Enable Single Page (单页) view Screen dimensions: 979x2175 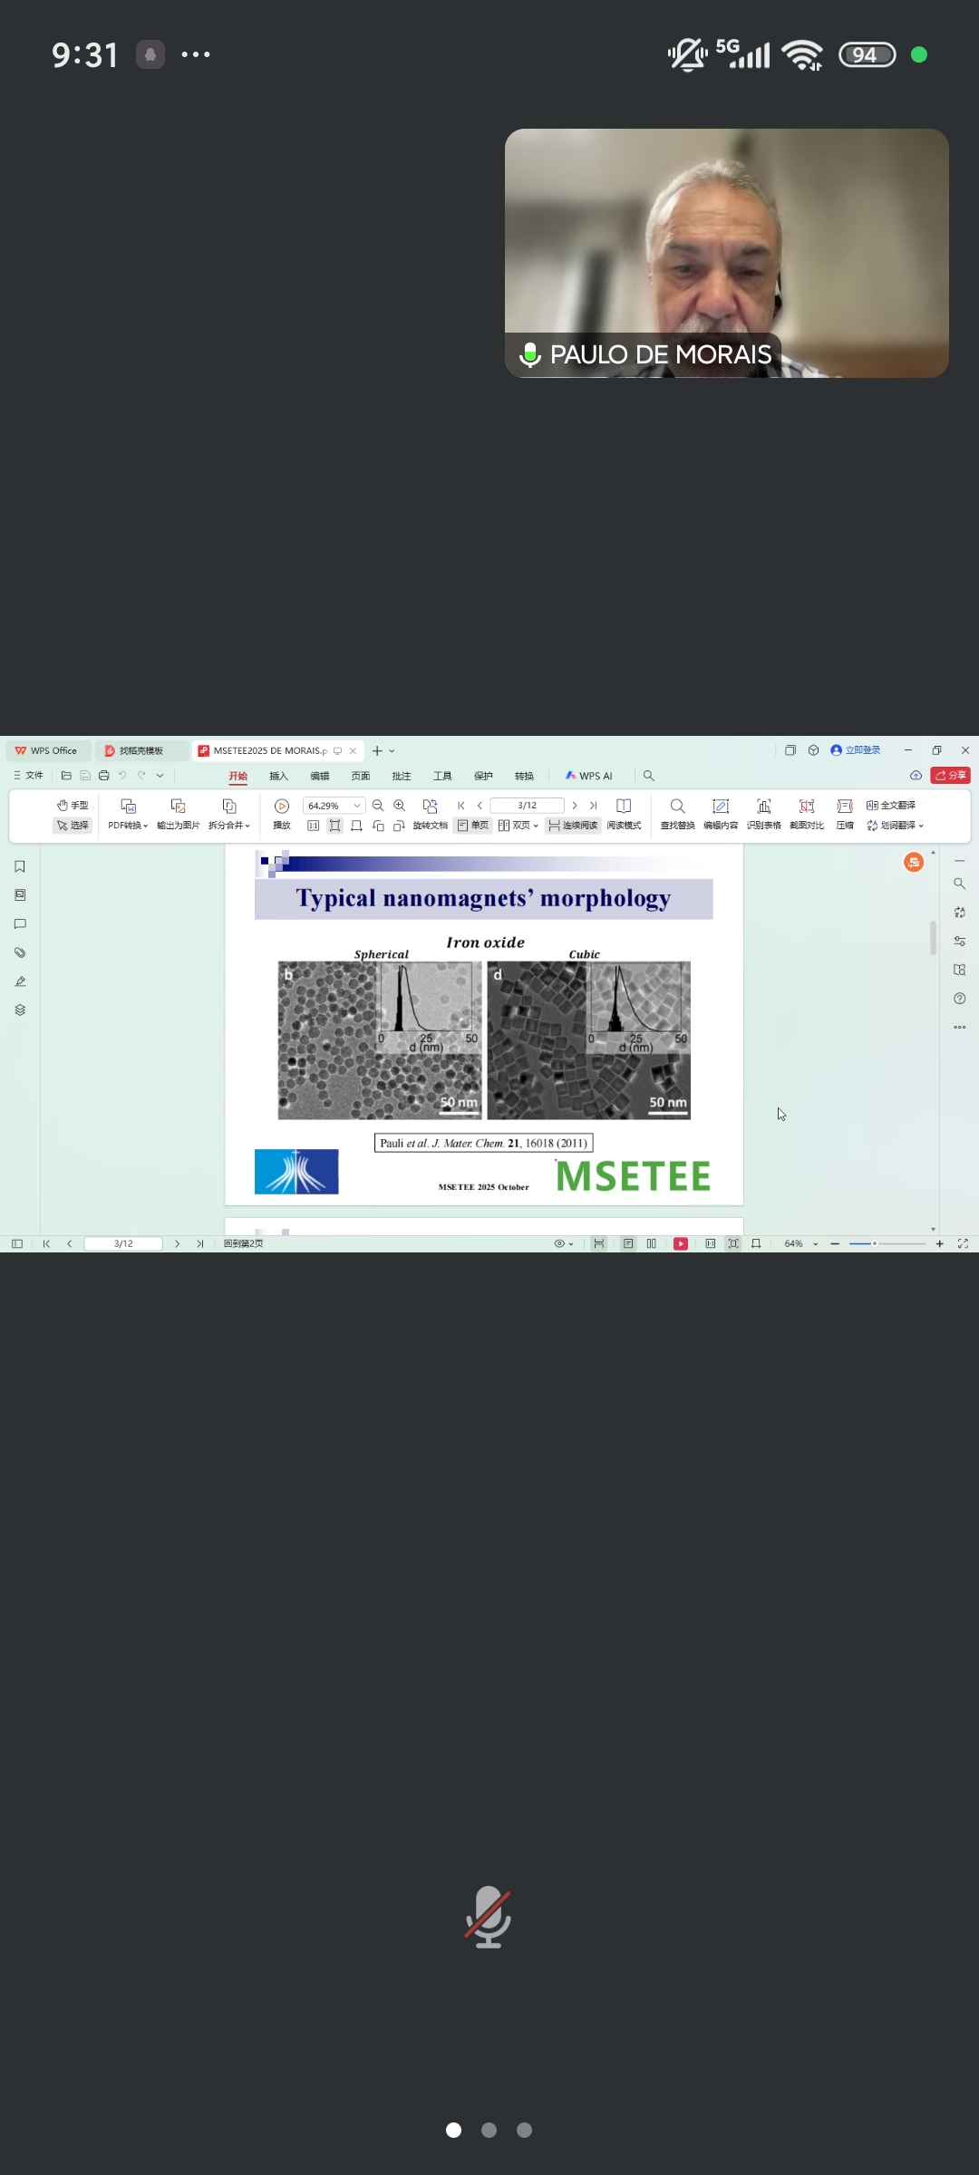(473, 826)
